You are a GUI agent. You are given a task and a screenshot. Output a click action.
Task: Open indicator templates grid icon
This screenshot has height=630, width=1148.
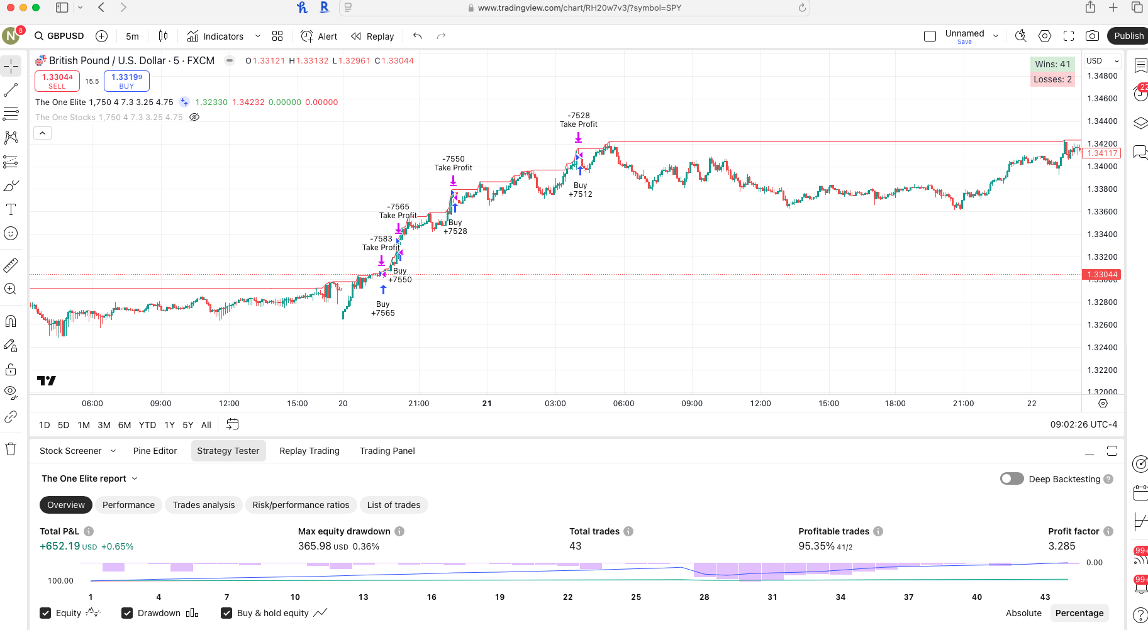point(277,36)
